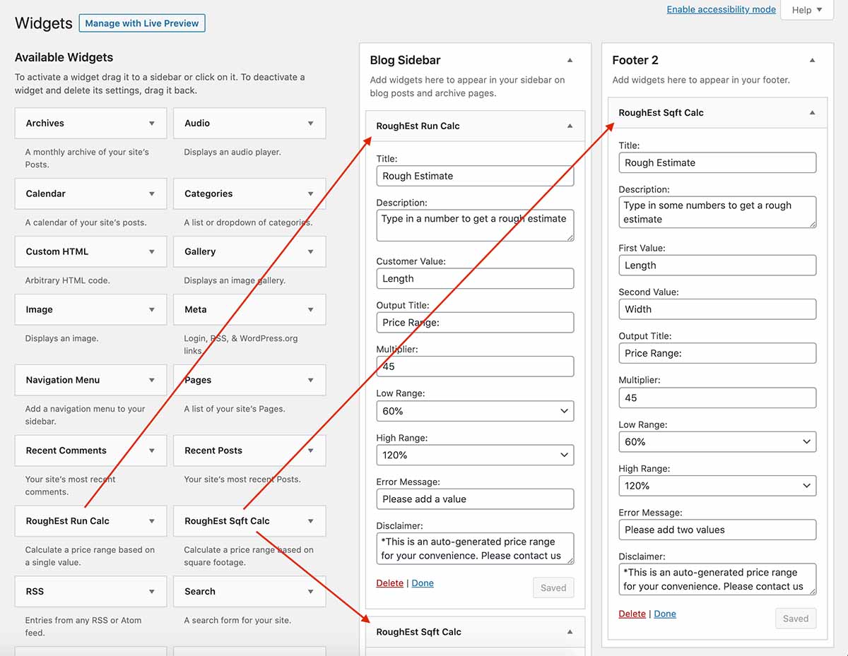Click Title field containing Rough Estimate in sidebar

click(x=475, y=177)
